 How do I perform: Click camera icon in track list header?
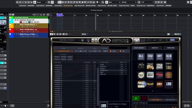point(41,15)
